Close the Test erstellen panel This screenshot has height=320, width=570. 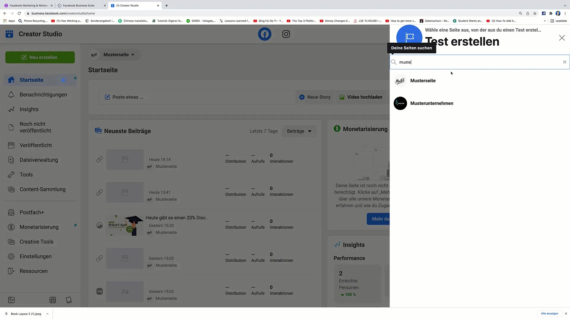tap(562, 38)
